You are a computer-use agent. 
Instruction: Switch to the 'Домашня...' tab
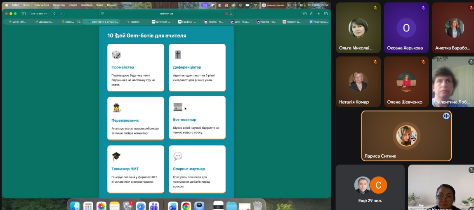coord(44,22)
